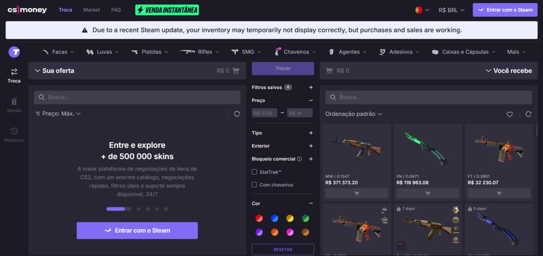Screen dimensions: 543x256
Task: Open the SMG category dropdown
Action: click(x=246, y=52)
